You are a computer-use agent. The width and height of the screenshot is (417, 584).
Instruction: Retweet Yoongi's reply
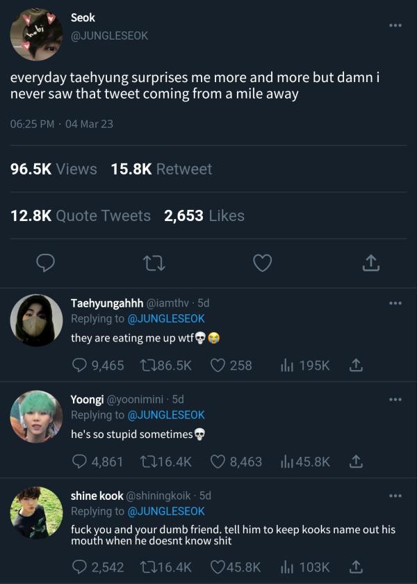(x=147, y=461)
